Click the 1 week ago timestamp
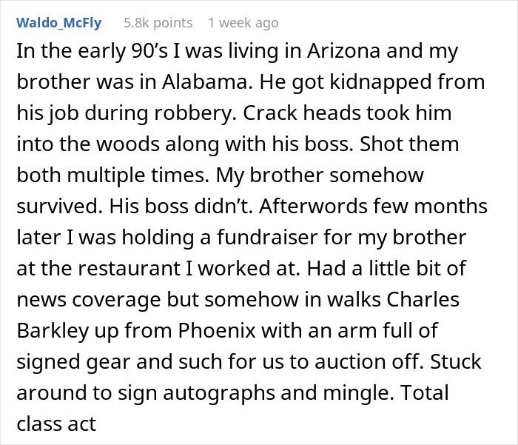The image size is (518, 445). pyautogui.click(x=243, y=23)
